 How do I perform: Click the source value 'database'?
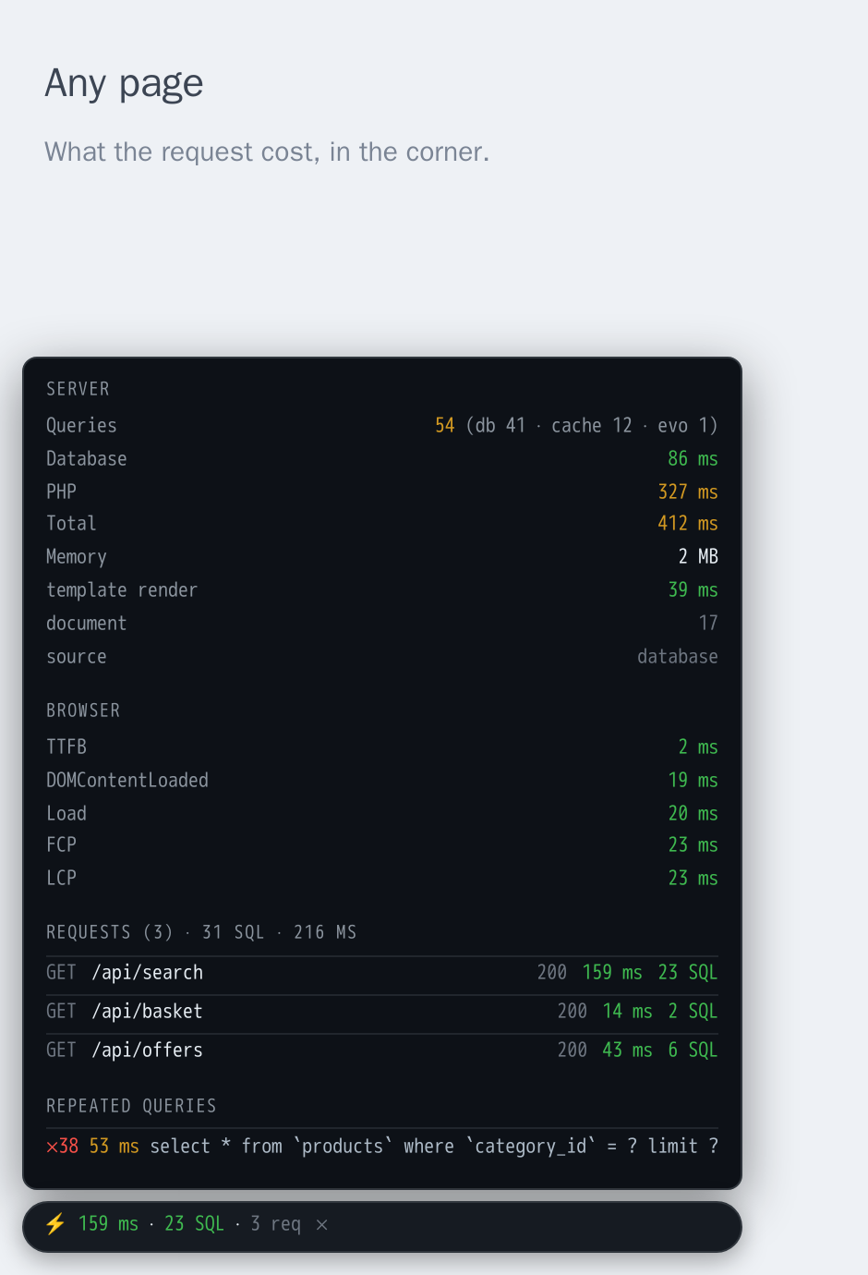pos(678,657)
